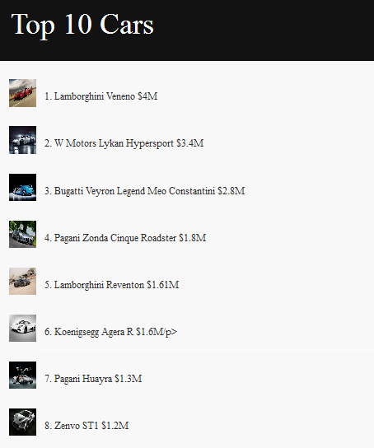The image size is (374, 448).
Task: Click the stray '/p>' text after Koenigsegg price
Action: point(171,332)
